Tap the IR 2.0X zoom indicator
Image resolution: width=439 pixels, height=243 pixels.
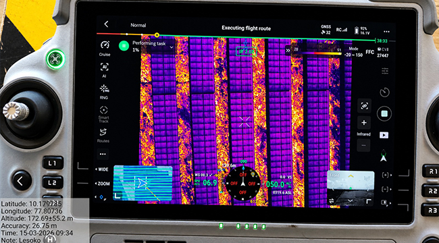[x=246, y=51]
